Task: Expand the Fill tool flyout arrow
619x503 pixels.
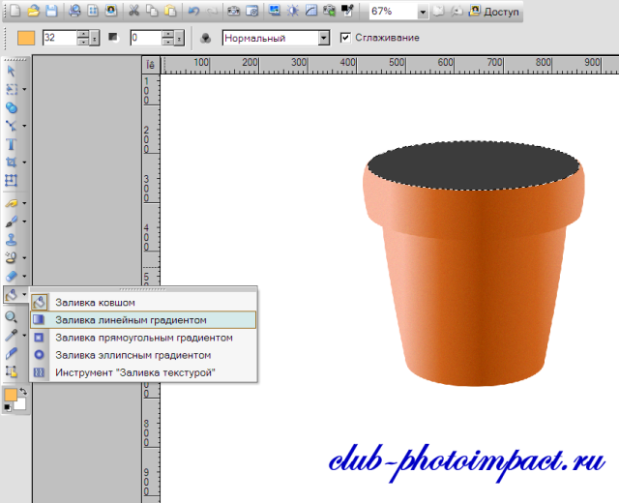Action: pyautogui.click(x=24, y=294)
